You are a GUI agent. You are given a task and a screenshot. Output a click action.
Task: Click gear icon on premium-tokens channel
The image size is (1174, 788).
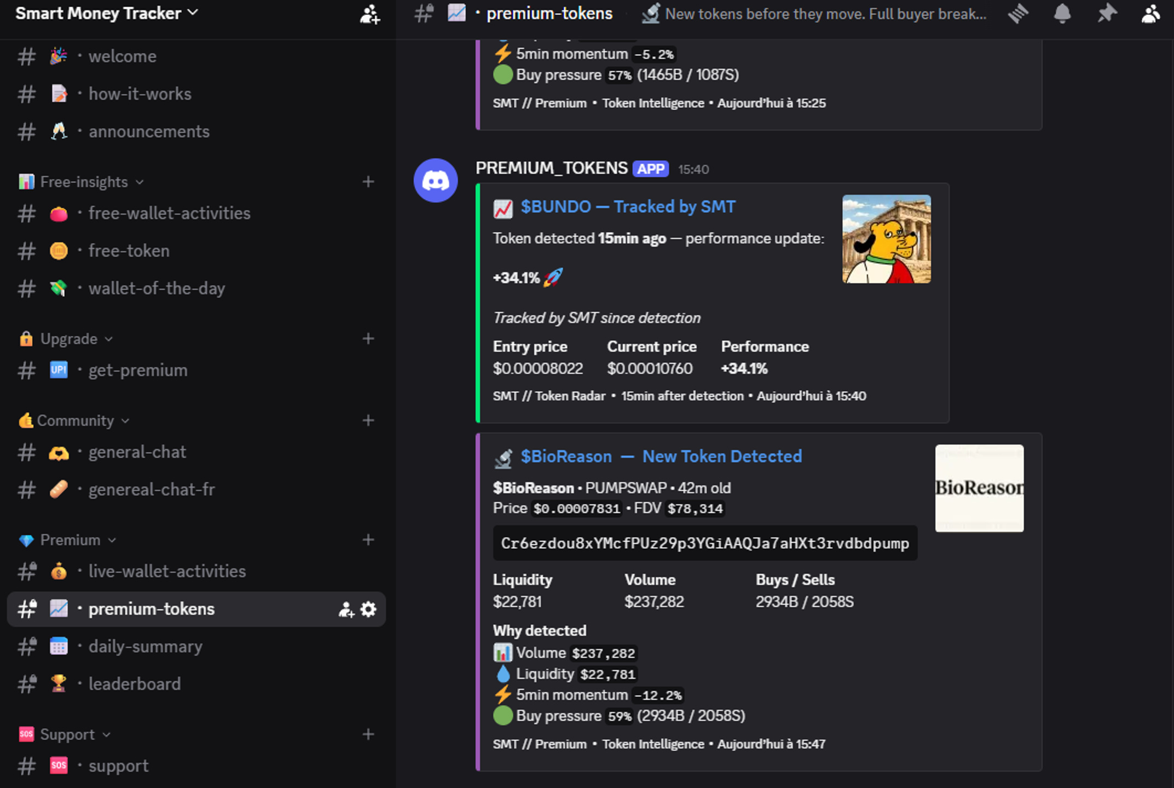[368, 609]
